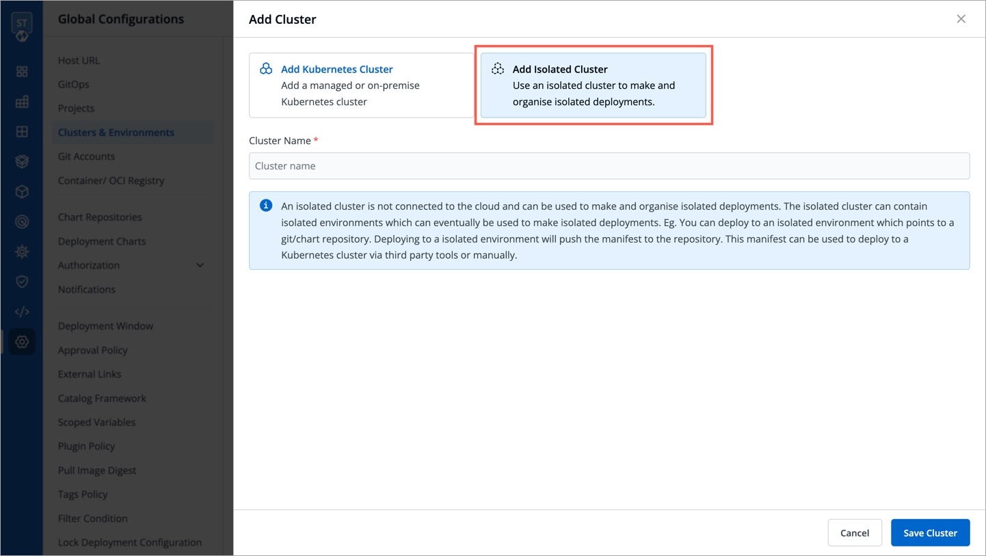986x556 pixels.
Task: Open Git Accounts settings
Action: pos(86,156)
